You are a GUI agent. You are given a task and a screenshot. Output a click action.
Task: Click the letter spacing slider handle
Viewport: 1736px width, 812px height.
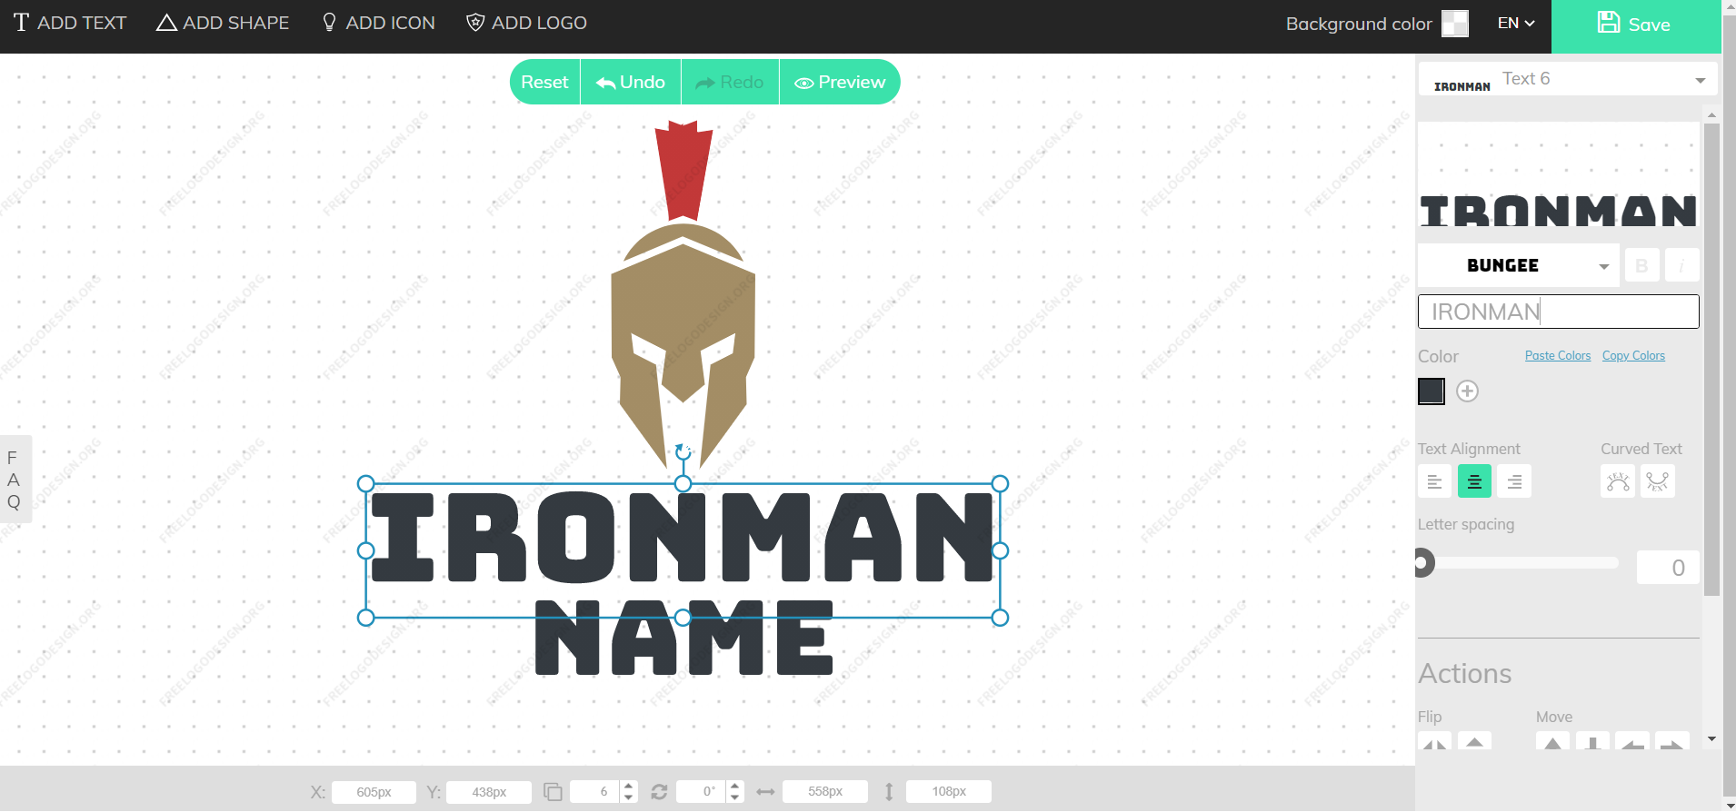tap(1423, 563)
